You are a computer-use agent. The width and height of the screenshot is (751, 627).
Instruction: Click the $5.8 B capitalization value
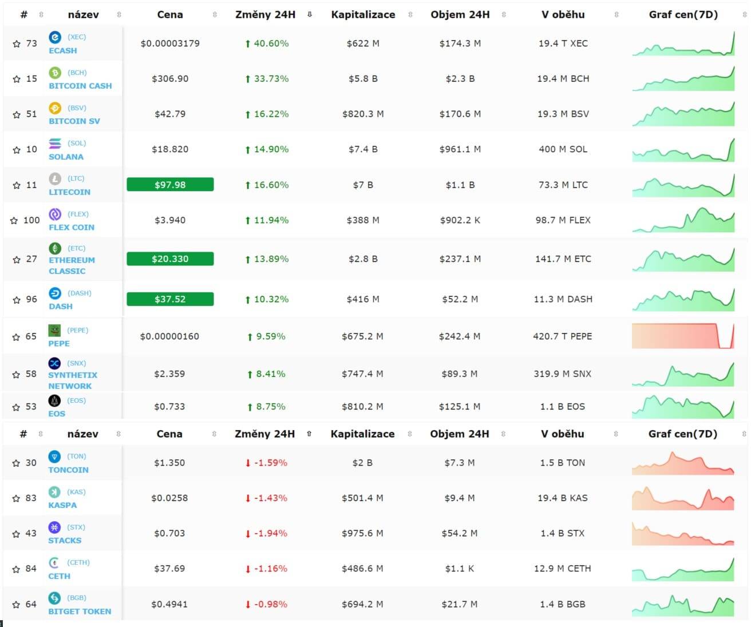(x=363, y=79)
